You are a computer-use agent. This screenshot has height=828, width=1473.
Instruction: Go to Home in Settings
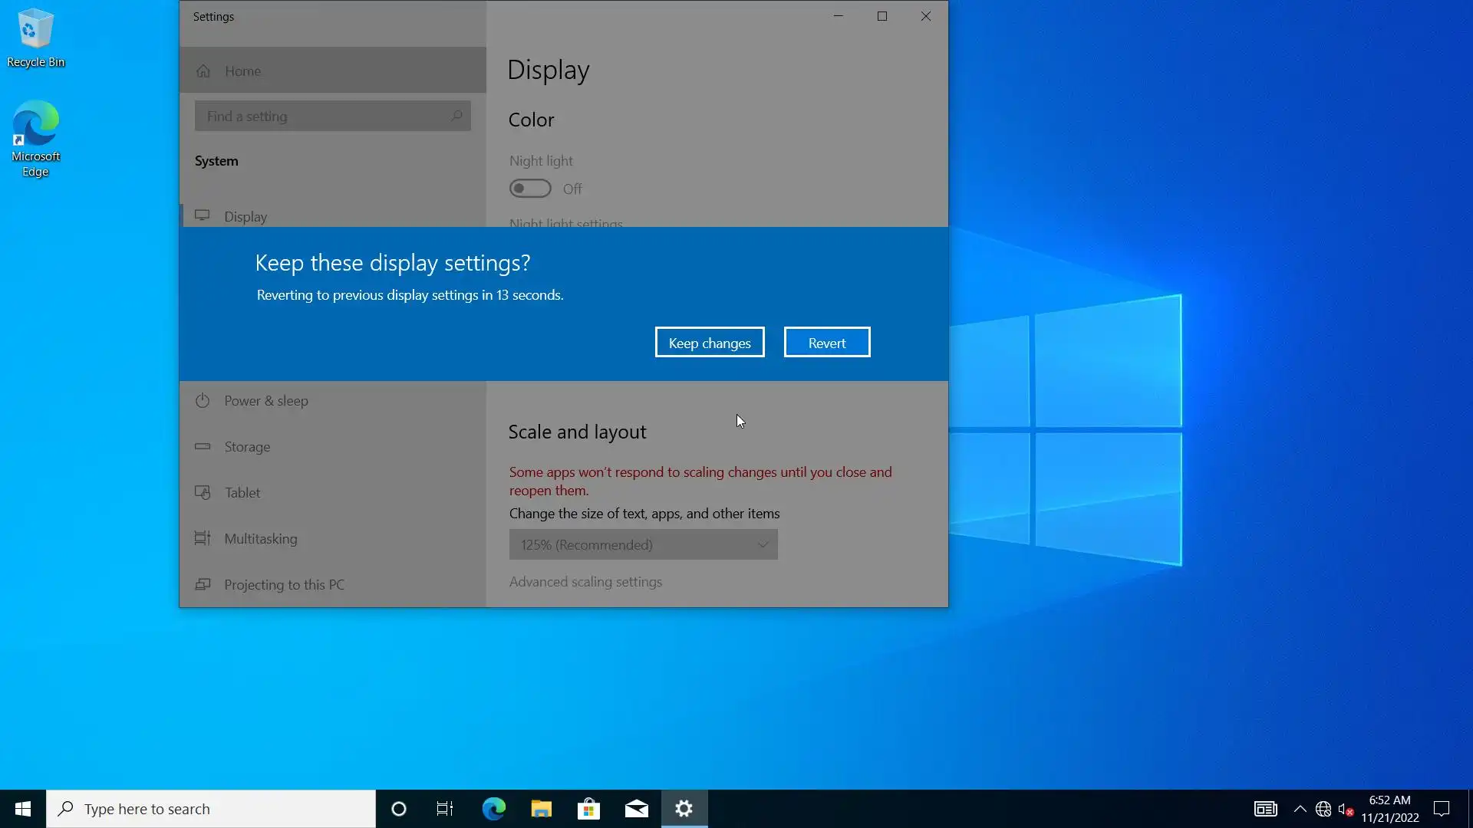pos(242,71)
